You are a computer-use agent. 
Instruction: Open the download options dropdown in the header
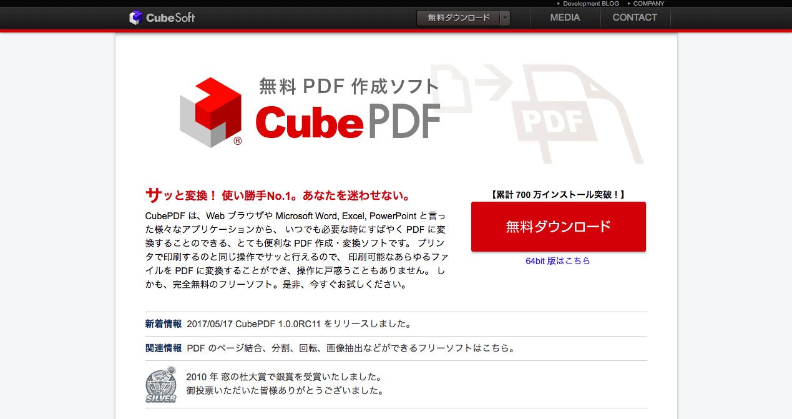coord(504,17)
